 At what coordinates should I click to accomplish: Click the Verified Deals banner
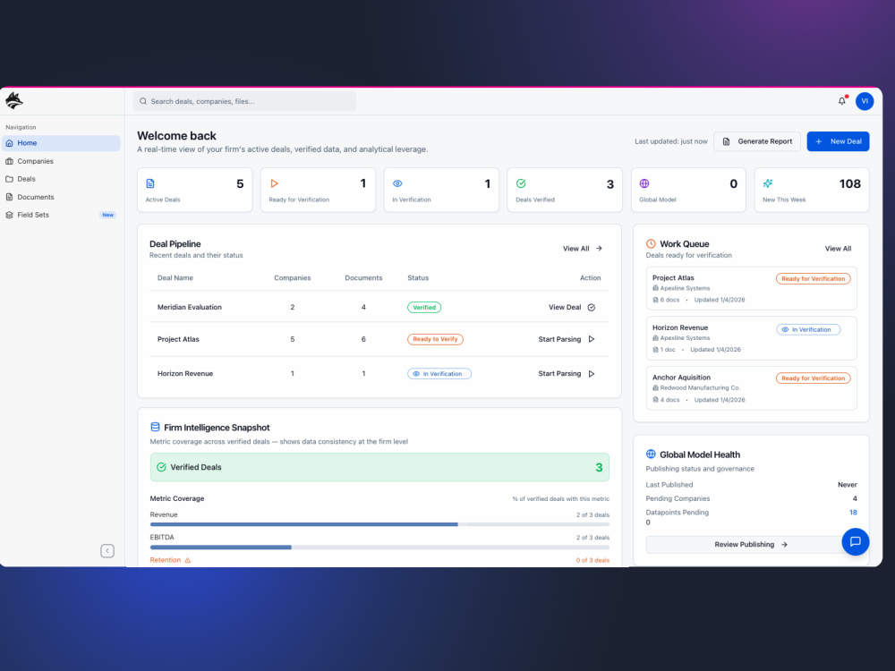coord(379,467)
